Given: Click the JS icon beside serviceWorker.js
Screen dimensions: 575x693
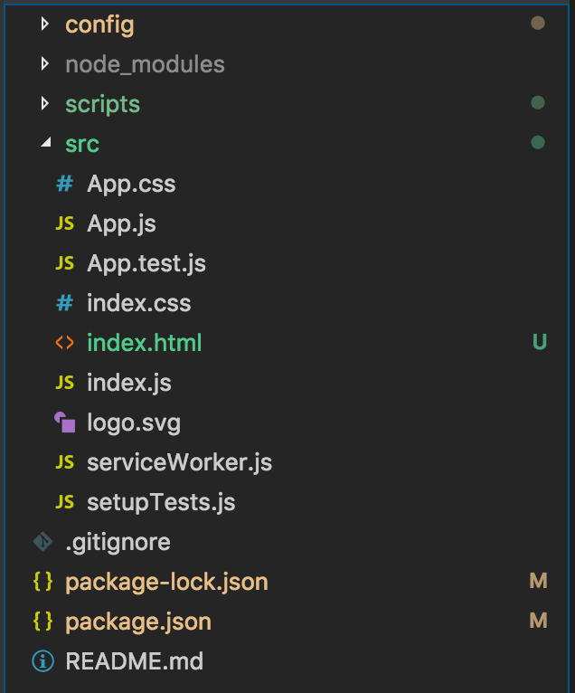Looking at the screenshot, I should tap(64, 462).
